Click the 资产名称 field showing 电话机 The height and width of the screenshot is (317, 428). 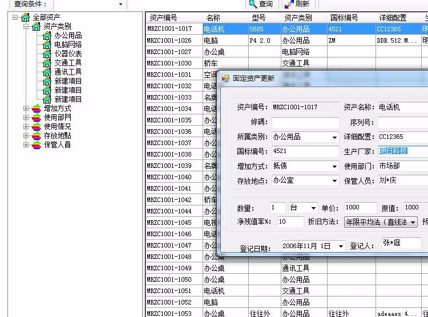403,108
